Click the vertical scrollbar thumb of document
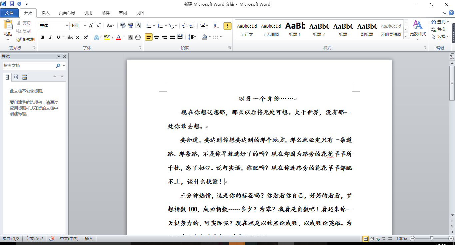455x245 pixels. (452, 83)
